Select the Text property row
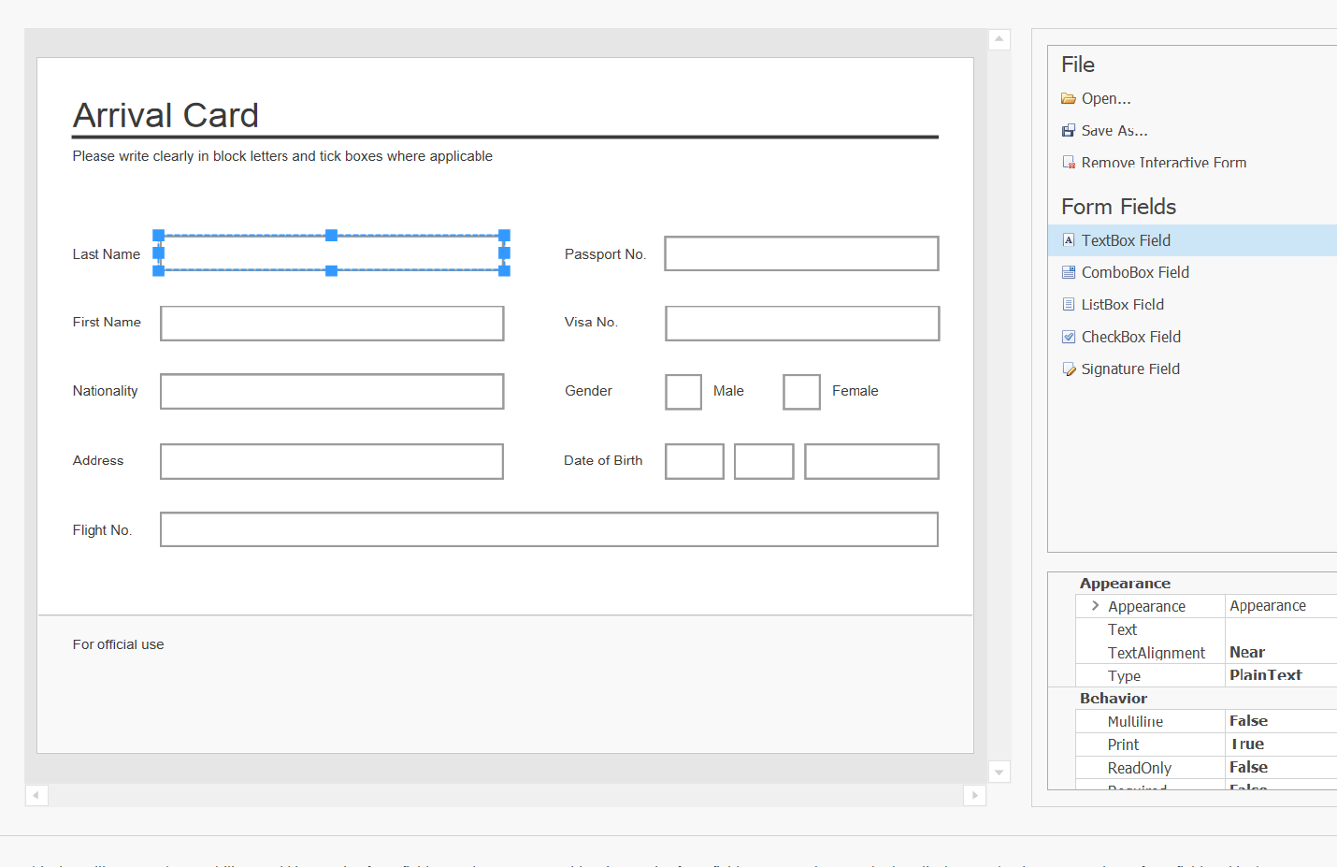 1206,629
